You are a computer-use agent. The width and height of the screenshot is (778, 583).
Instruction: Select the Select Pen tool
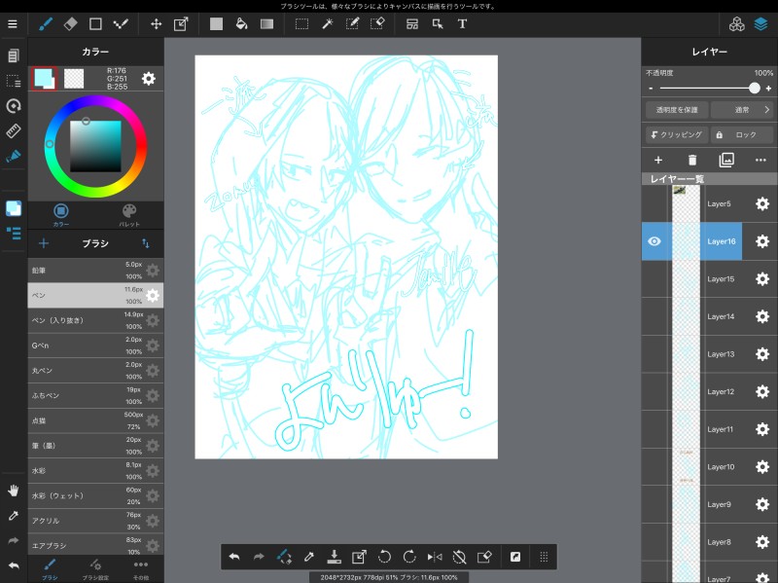352,23
